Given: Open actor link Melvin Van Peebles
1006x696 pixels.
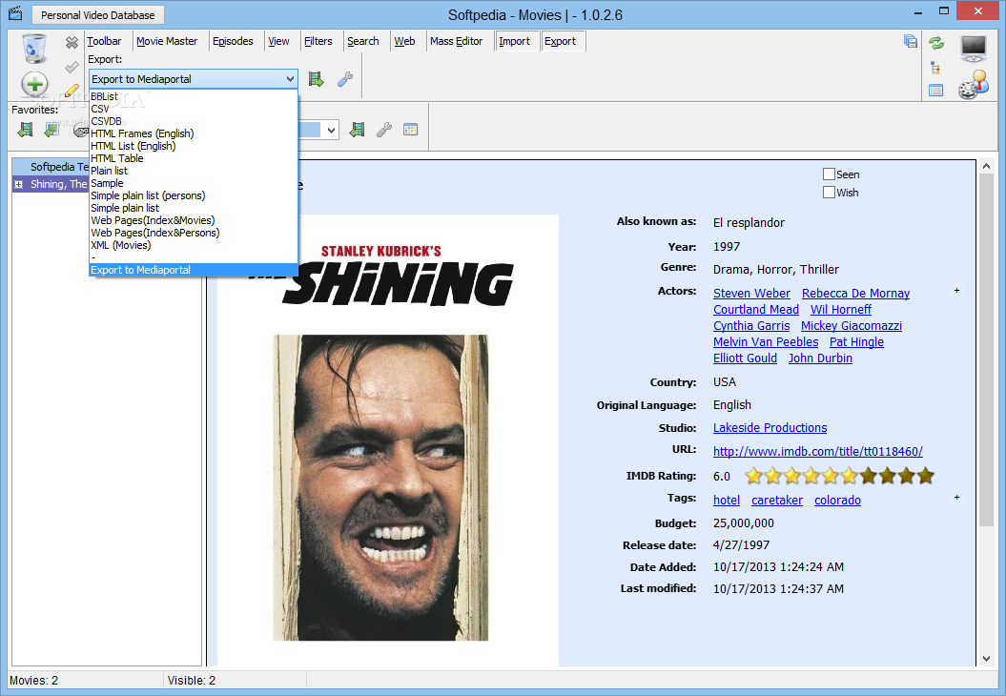Looking at the screenshot, I should point(766,342).
